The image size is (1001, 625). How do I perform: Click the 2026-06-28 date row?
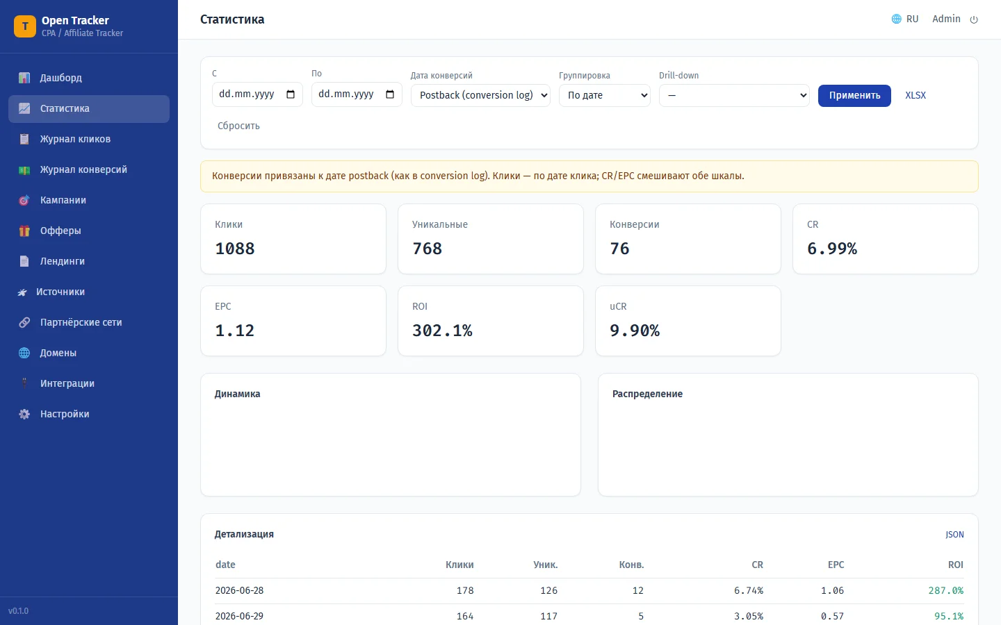(x=589, y=591)
